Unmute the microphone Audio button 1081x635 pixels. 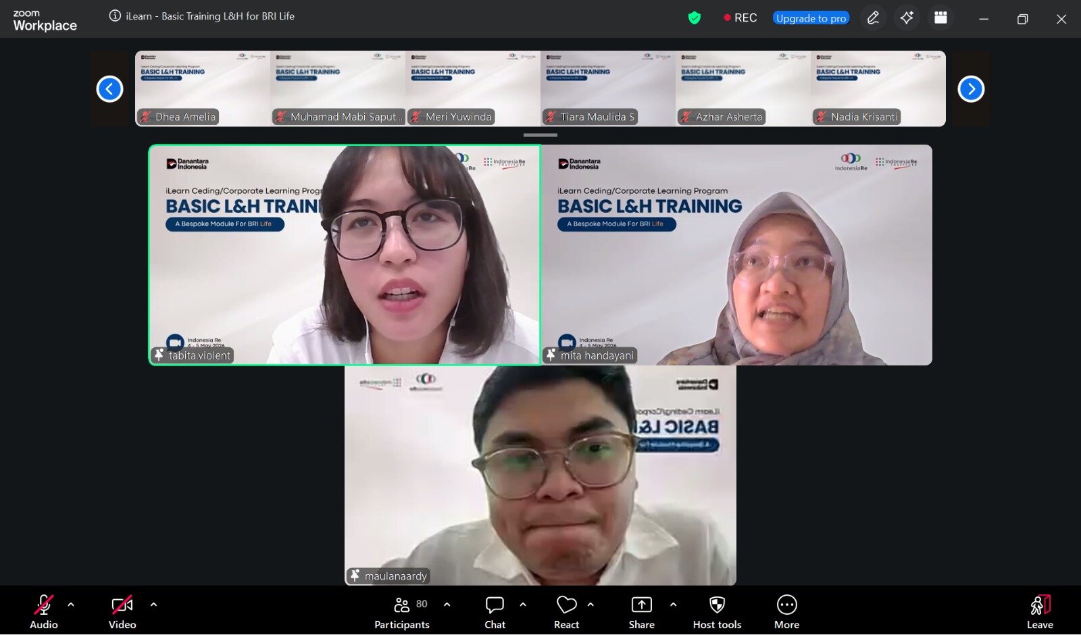coord(44,612)
